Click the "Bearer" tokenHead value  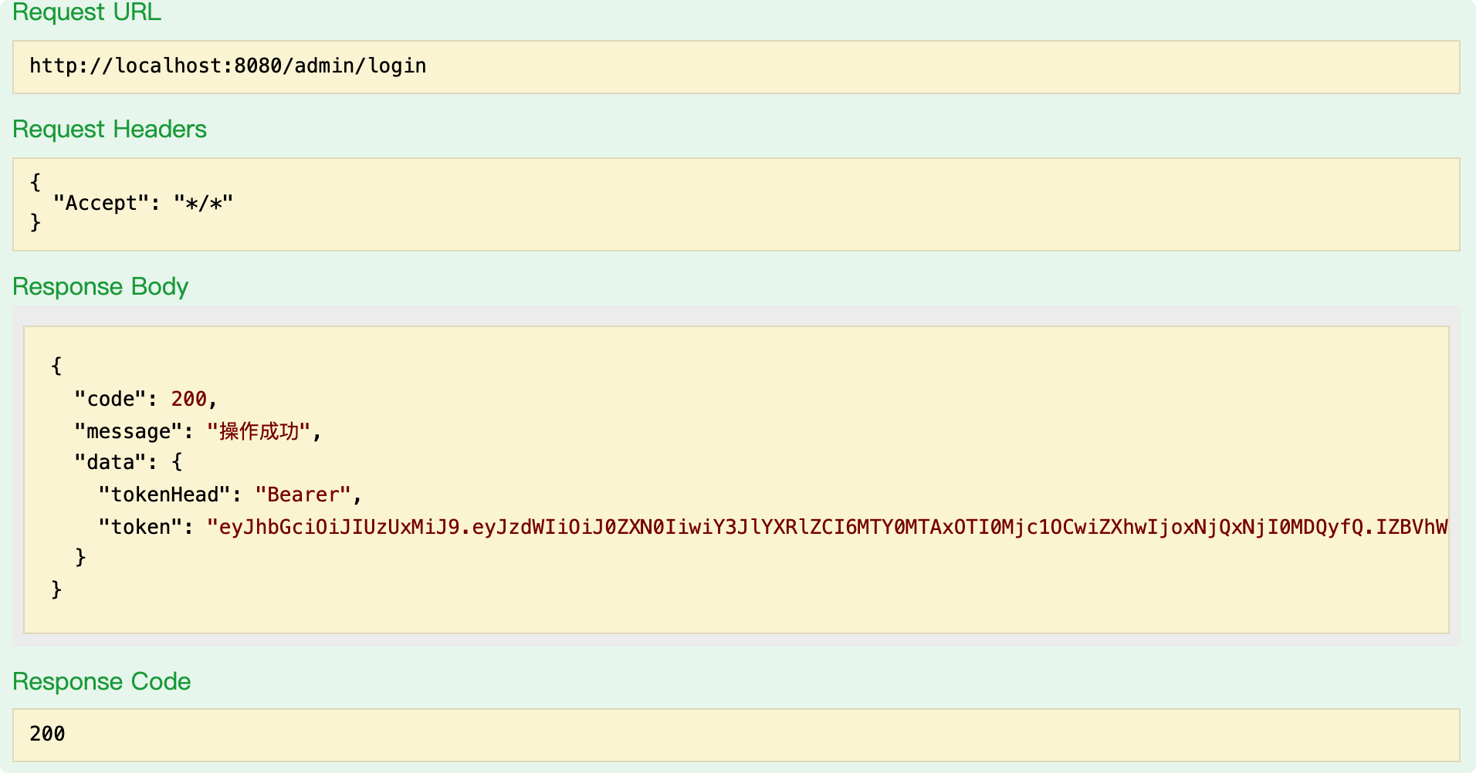pos(303,495)
